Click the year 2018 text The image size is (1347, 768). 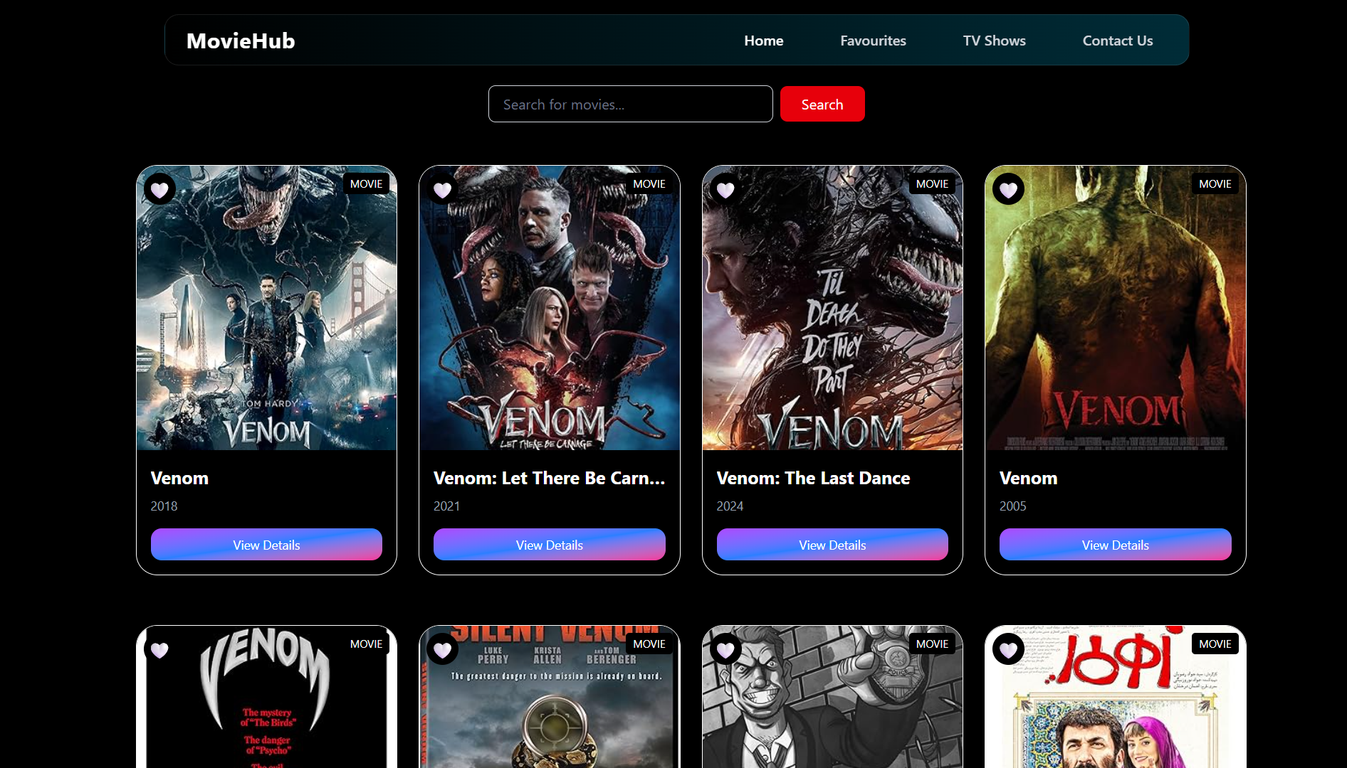(x=164, y=506)
